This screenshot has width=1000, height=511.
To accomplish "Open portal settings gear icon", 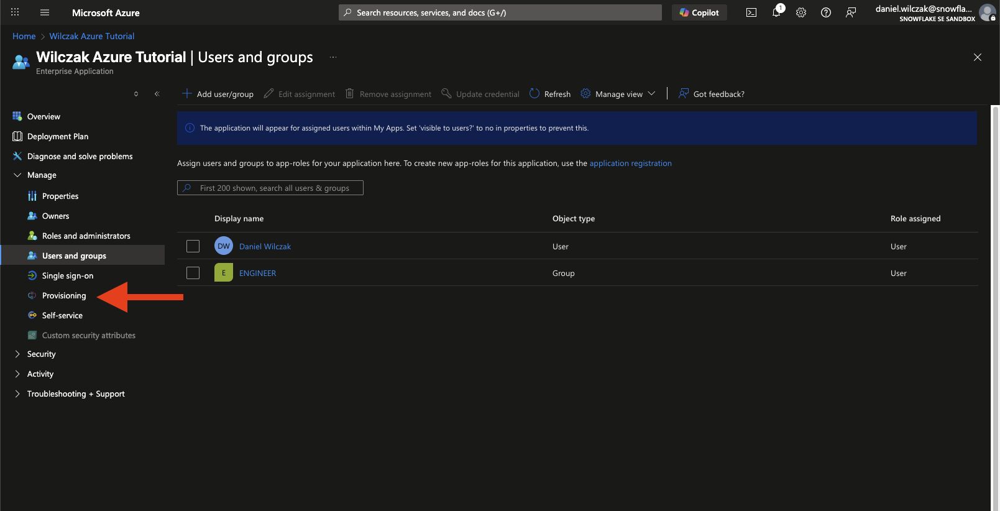I will point(801,12).
